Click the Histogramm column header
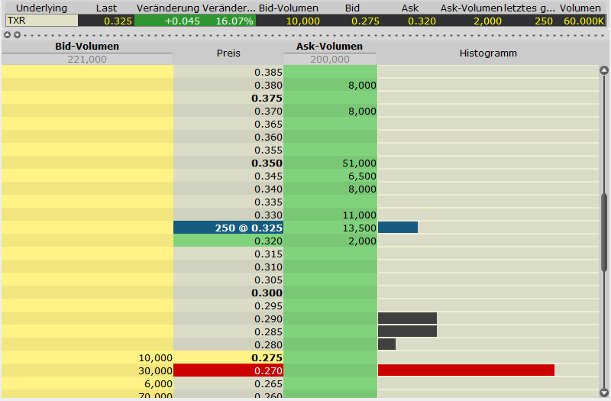The width and height of the screenshot is (611, 401). pos(488,53)
